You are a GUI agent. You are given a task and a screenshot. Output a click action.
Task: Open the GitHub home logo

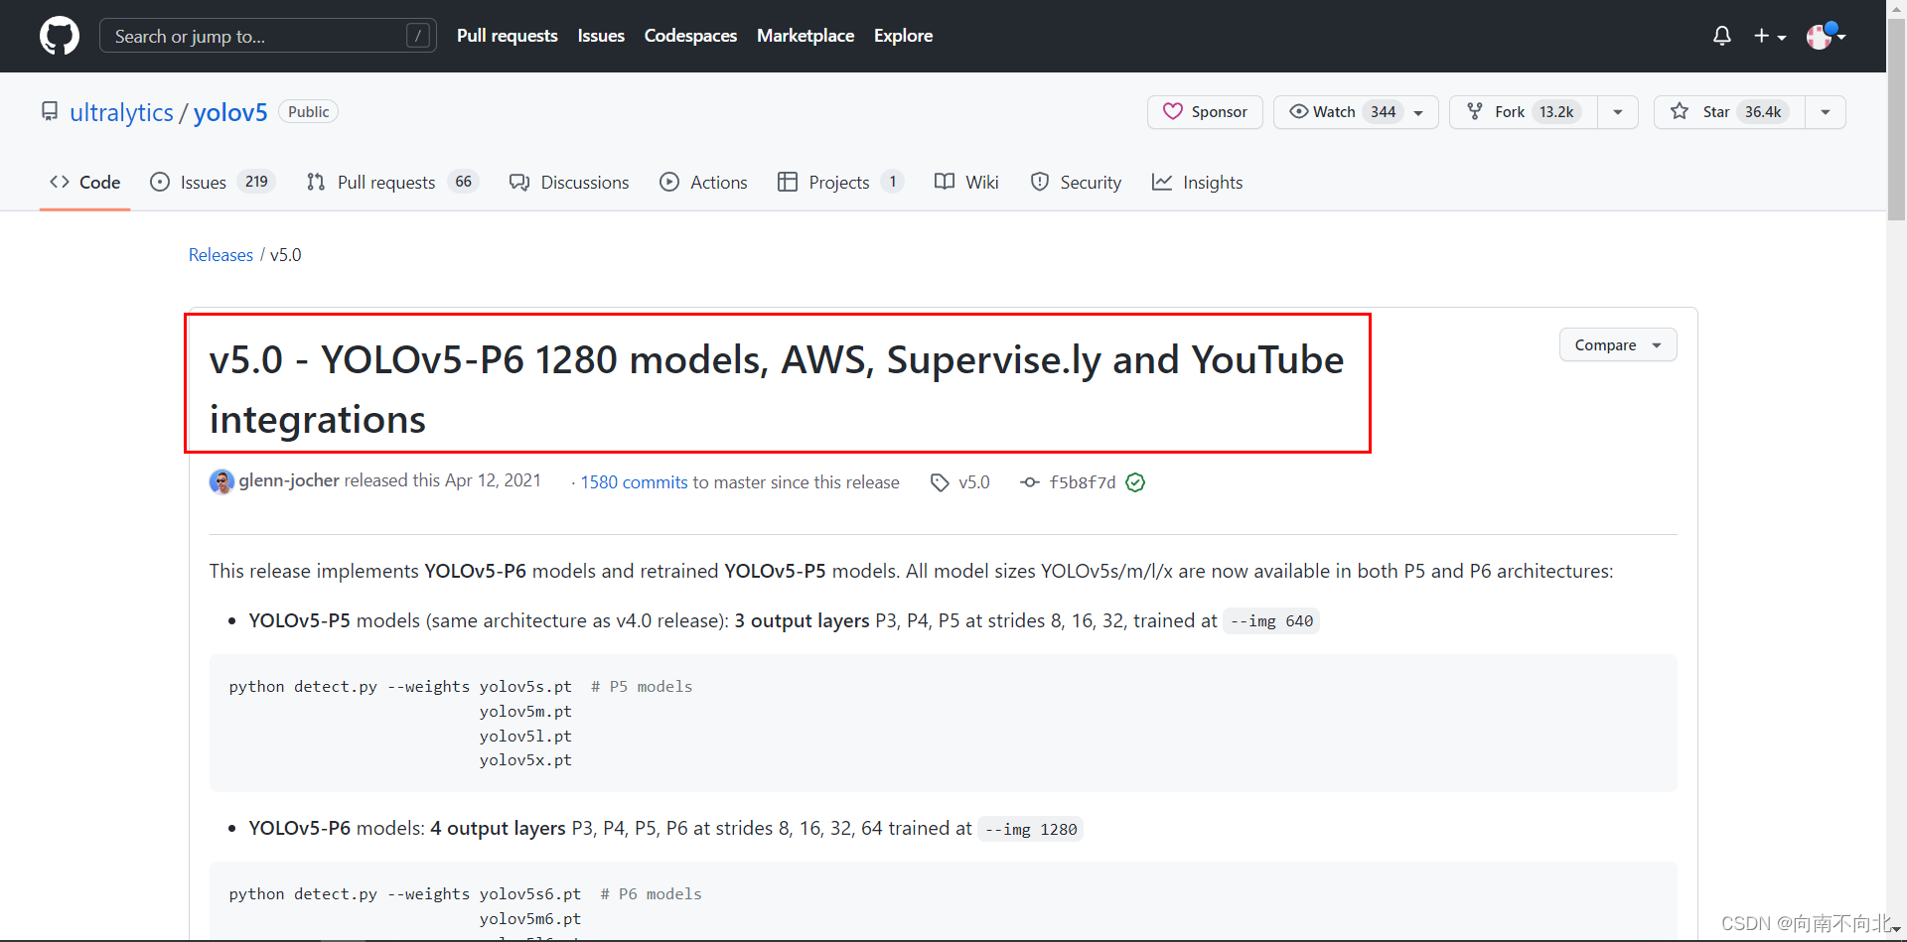pos(60,36)
